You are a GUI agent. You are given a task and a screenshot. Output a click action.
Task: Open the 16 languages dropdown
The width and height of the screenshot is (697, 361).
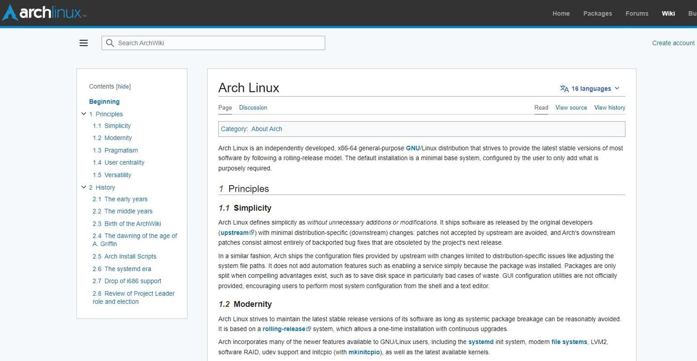click(591, 88)
